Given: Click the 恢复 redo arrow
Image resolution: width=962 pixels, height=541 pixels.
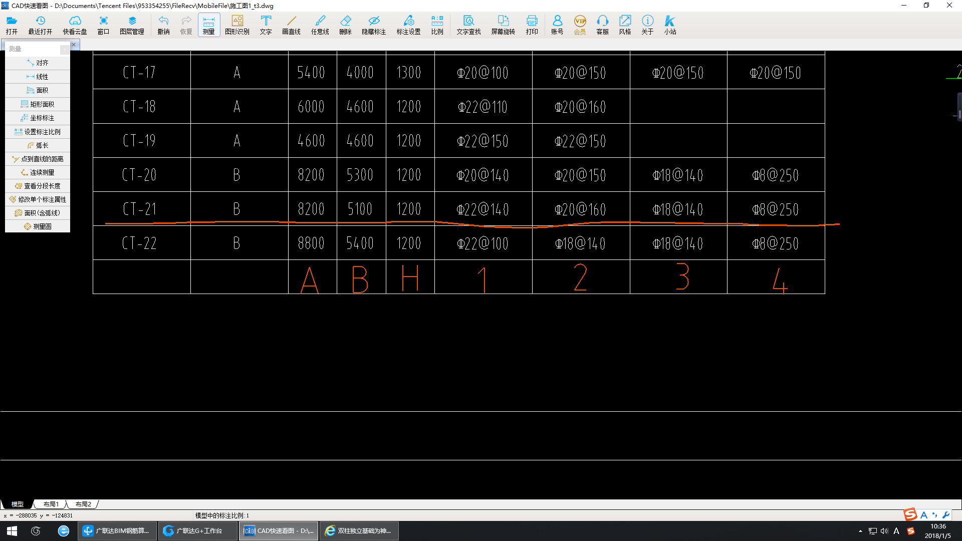Looking at the screenshot, I should [186, 25].
